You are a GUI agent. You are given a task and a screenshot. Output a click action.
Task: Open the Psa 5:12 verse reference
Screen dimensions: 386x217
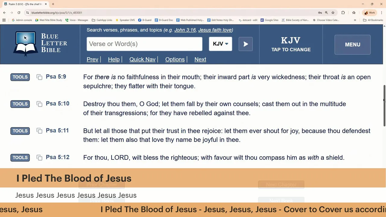pyautogui.click(x=58, y=157)
